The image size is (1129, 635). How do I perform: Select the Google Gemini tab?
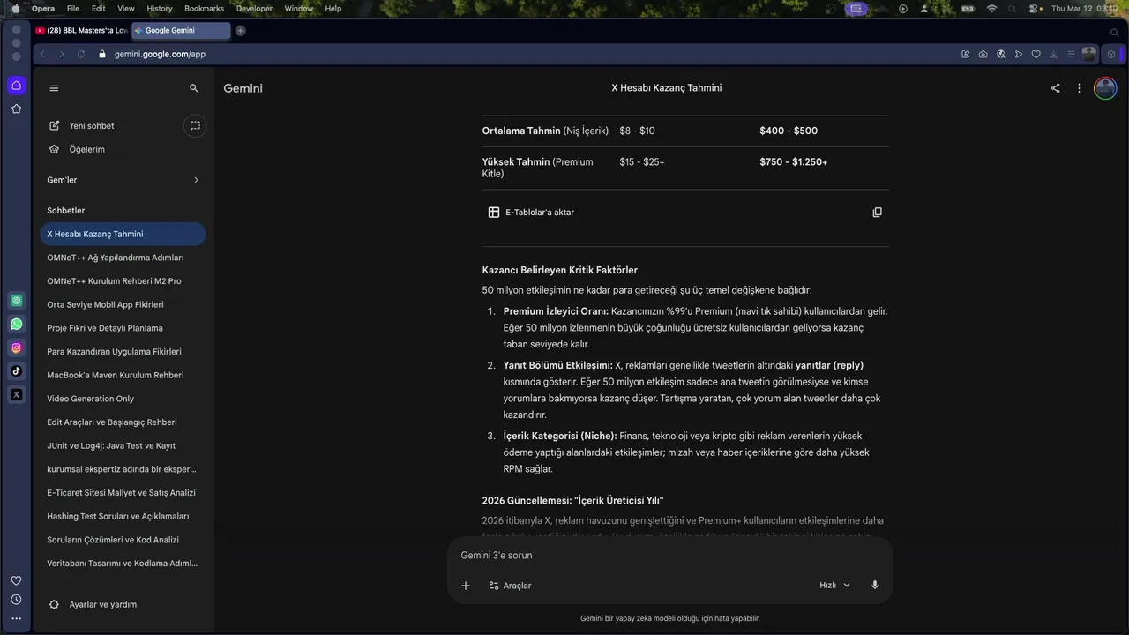[x=181, y=31]
